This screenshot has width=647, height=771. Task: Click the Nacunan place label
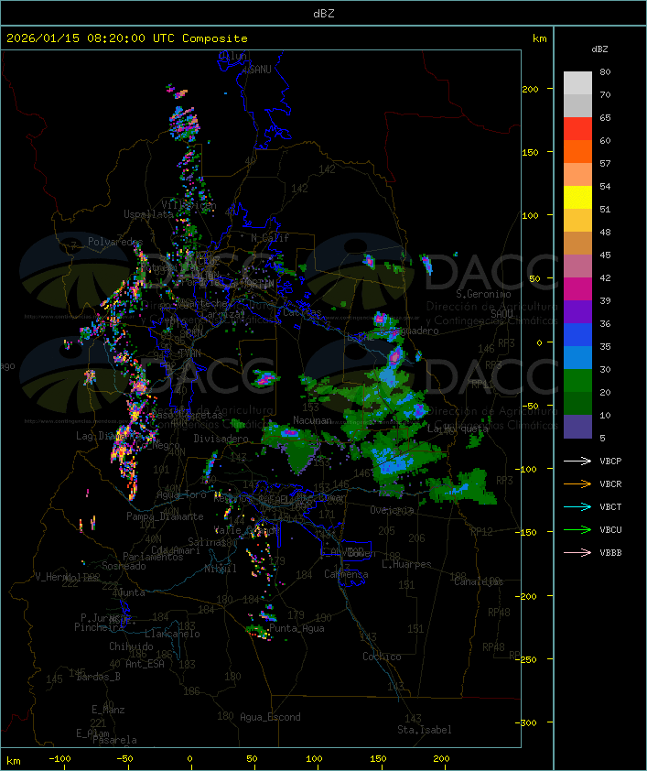pos(312,420)
